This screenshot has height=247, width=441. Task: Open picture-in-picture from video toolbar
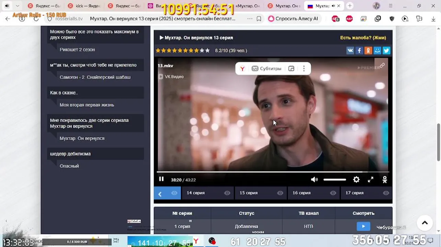pyautogui.click(x=291, y=69)
